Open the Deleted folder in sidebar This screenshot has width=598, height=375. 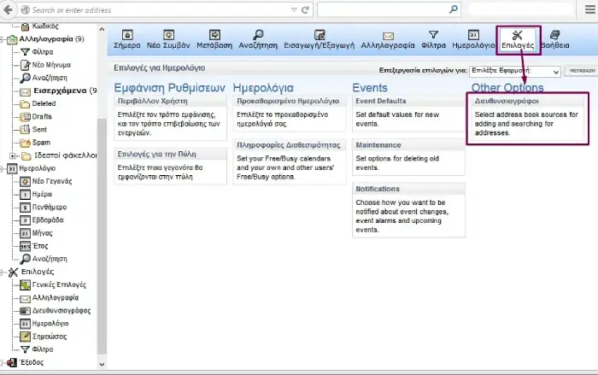(44, 103)
